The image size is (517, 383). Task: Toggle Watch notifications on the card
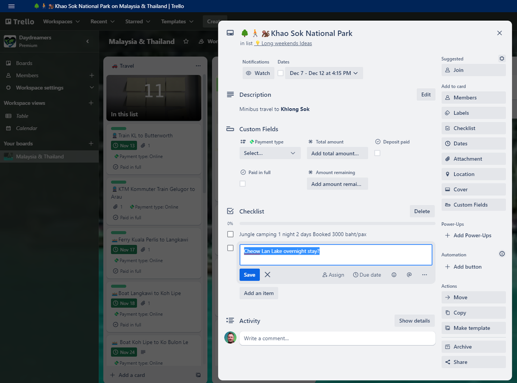point(259,73)
